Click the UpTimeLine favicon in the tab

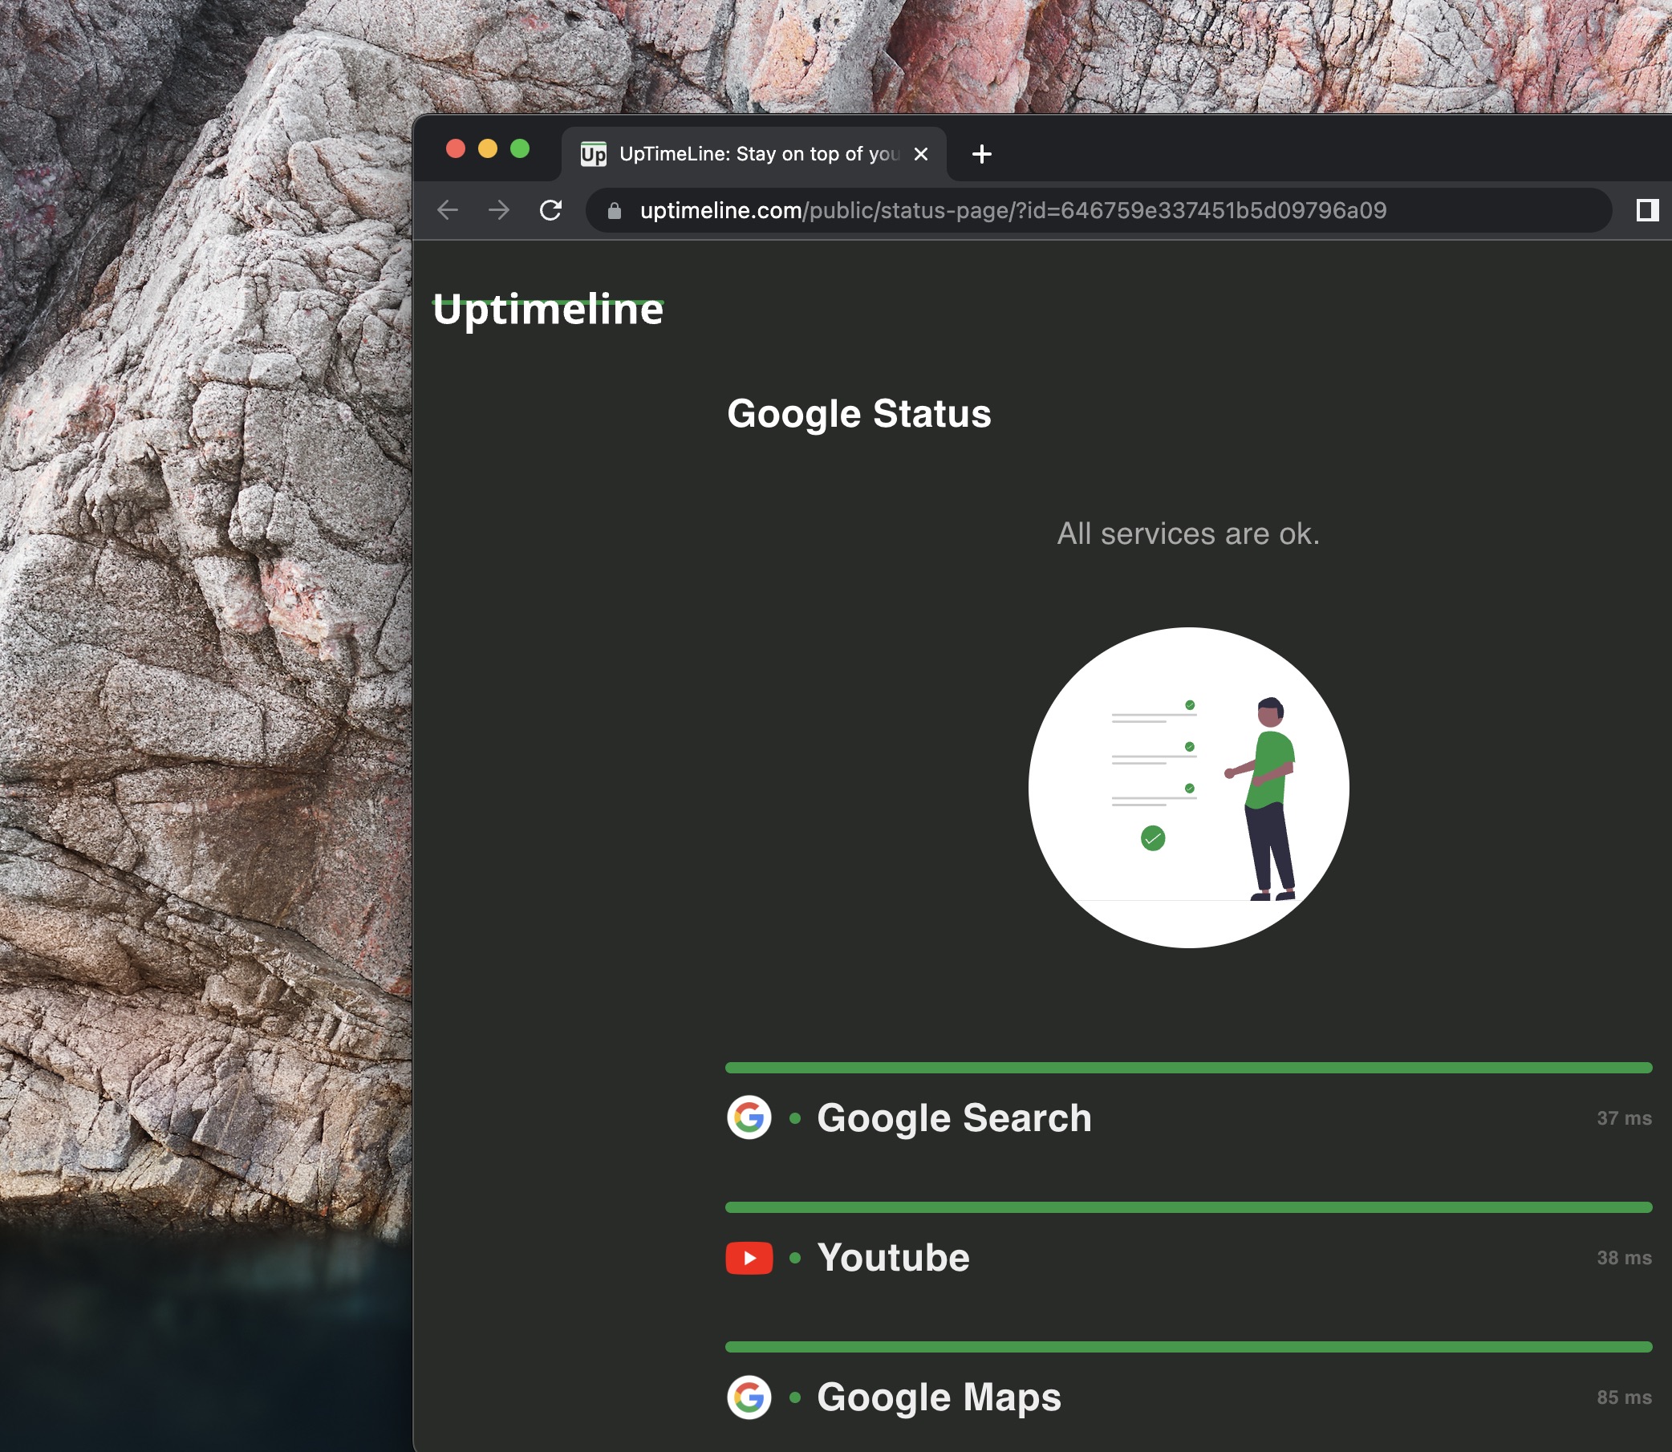click(x=594, y=153)
